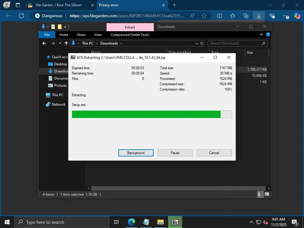Click the 10,696 KB size cell
This screenshot has width=304, height=228.
pos(259,76)
